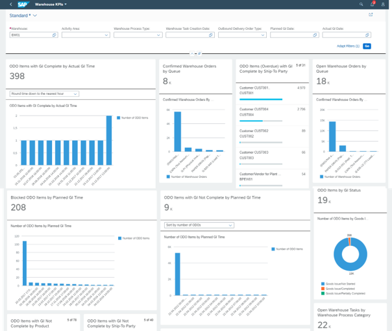This screenshot has height=331, width=392.
Task: Go back using the header back arrow
Action: (11, 5)
